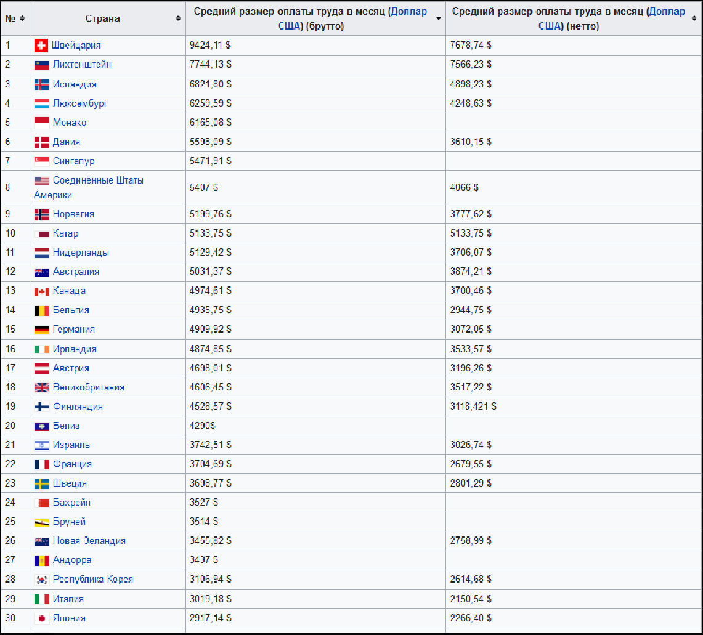Open the Люксембург country link

click(80, 103)
